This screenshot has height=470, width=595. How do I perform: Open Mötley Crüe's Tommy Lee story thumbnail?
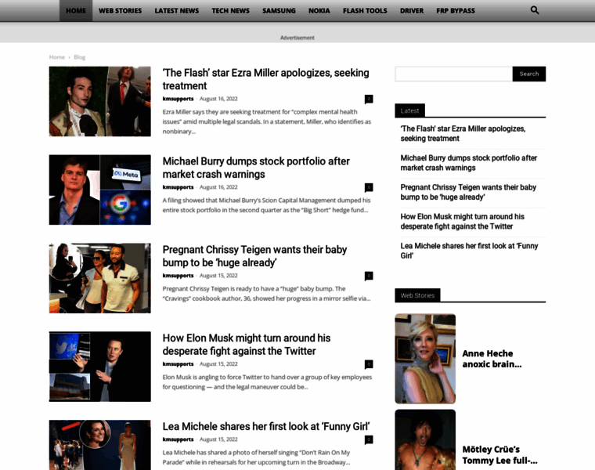pyautogui.click(x=425, y=439)
